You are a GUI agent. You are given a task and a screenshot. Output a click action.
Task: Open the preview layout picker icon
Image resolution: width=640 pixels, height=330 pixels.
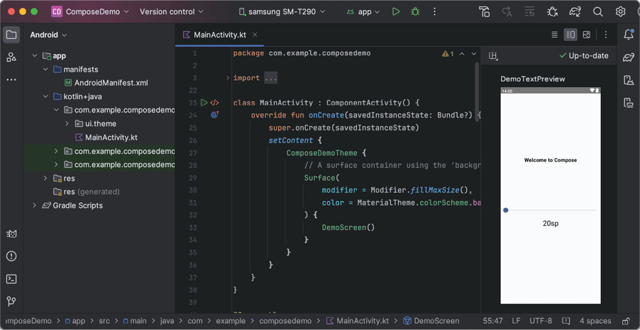(493, 56)
